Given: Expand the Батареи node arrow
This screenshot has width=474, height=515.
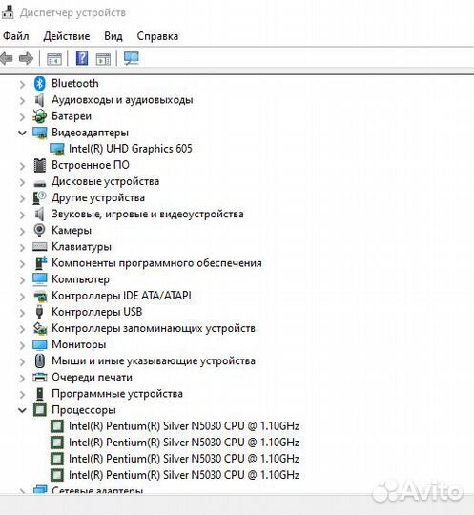Looking at the screenshot, I should 22,117.
